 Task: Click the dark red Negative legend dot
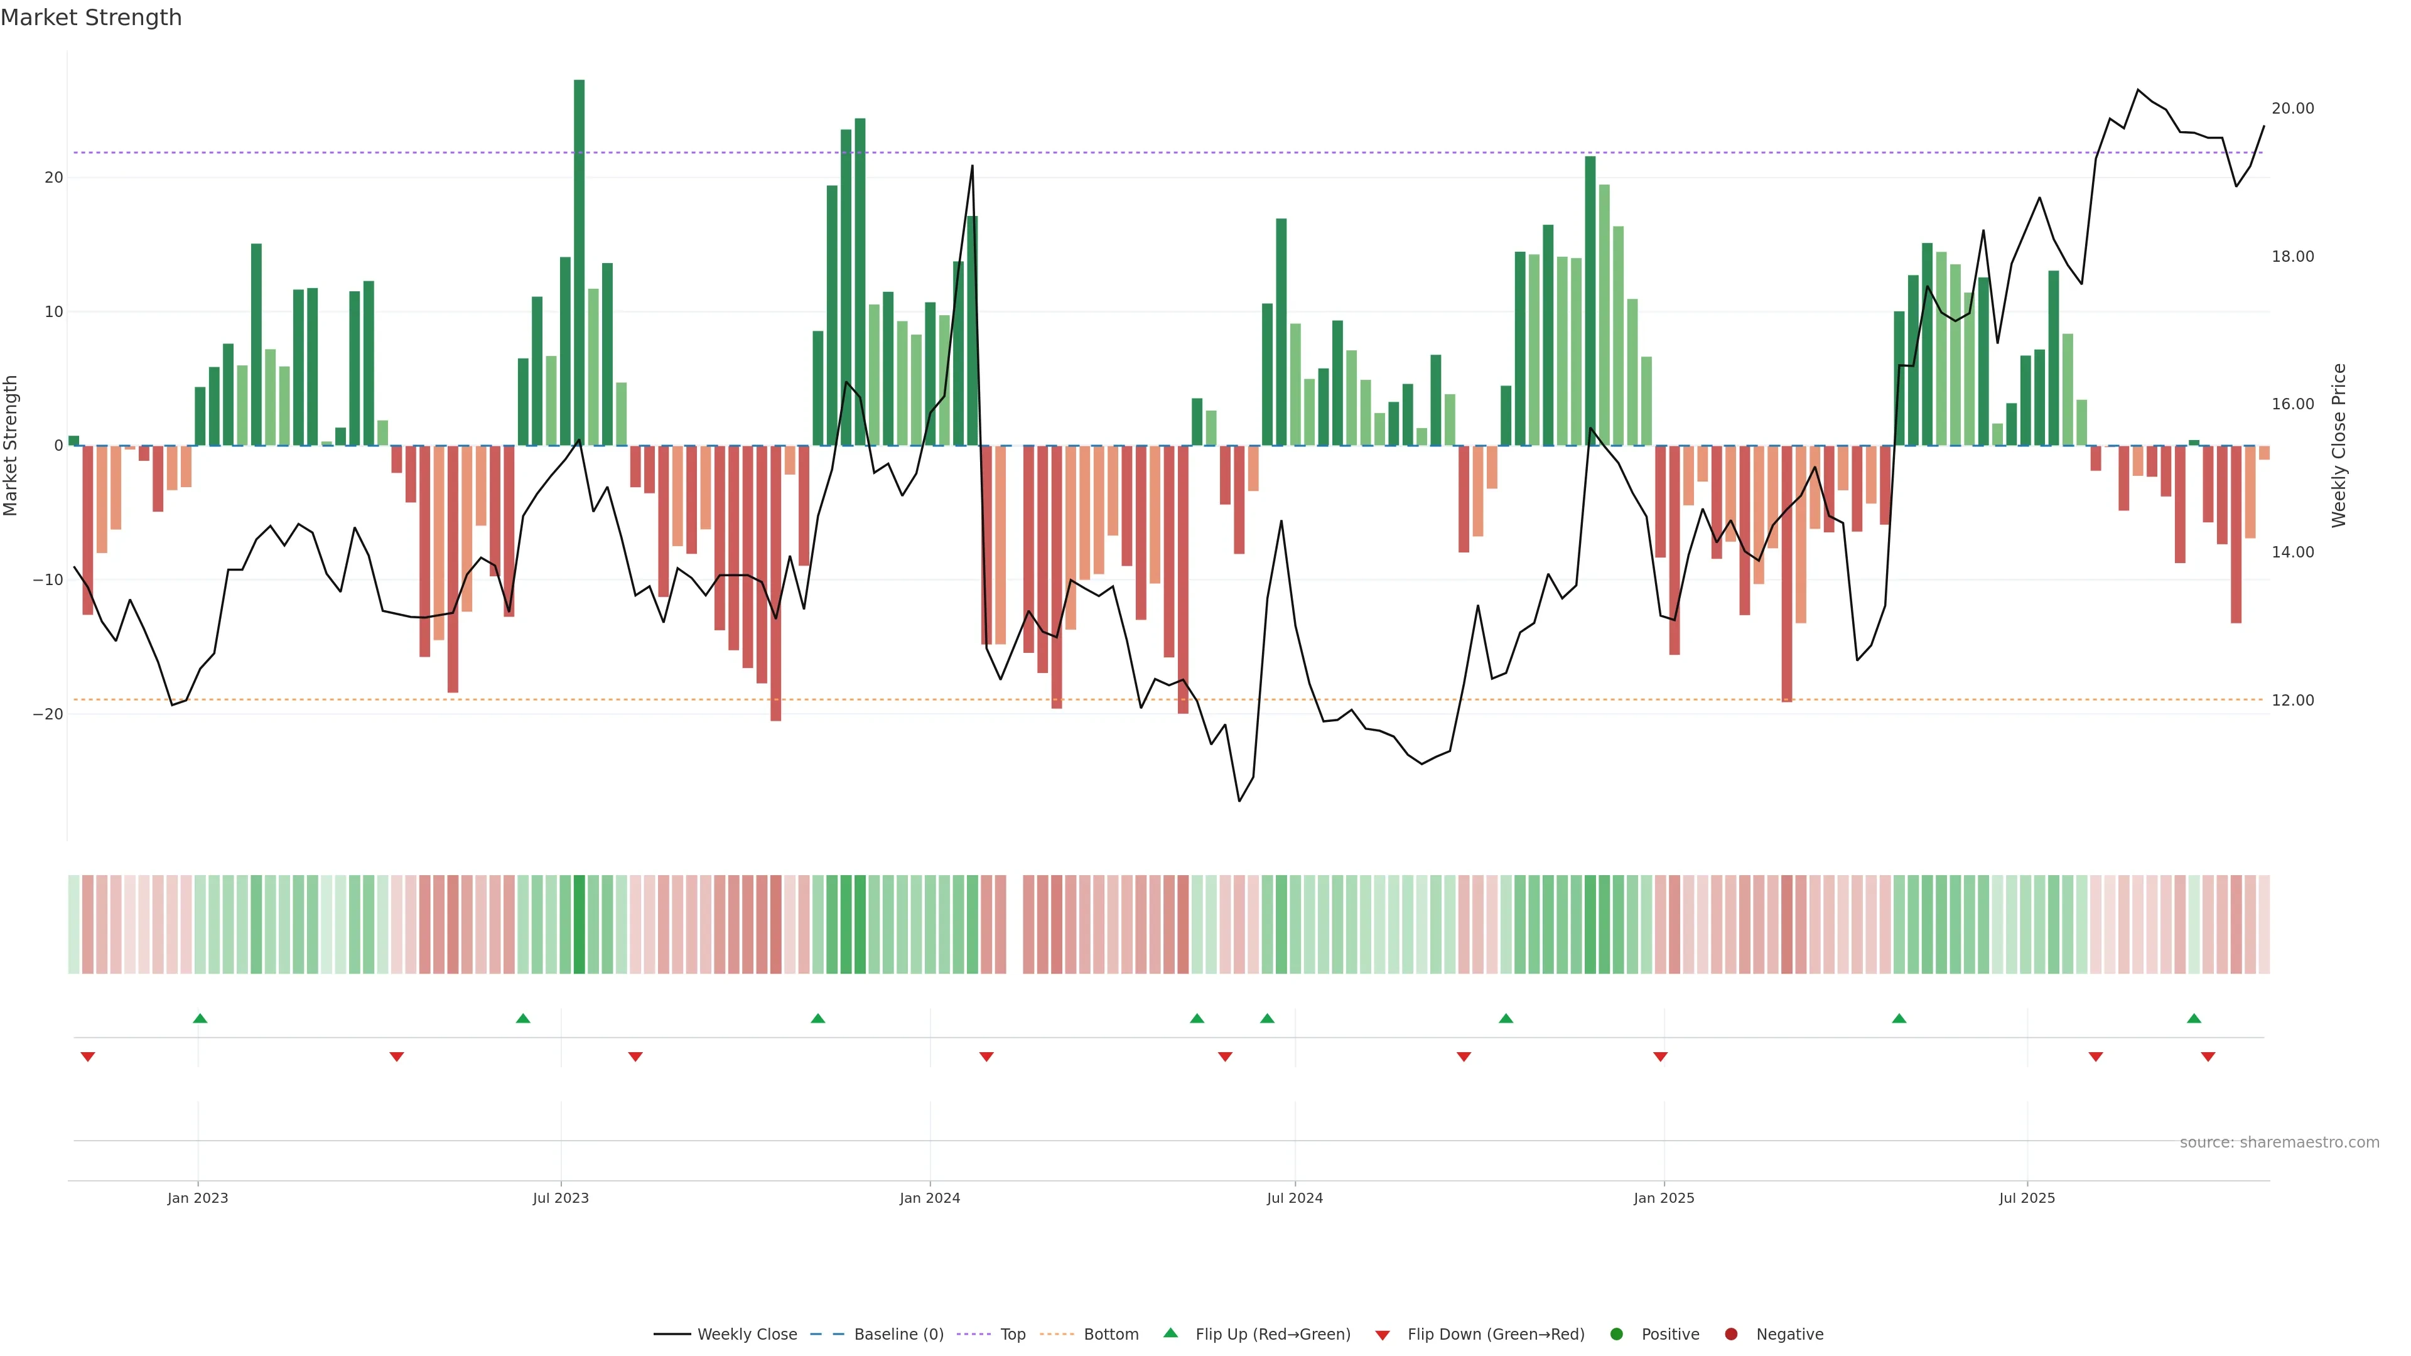[1730, 1335]
